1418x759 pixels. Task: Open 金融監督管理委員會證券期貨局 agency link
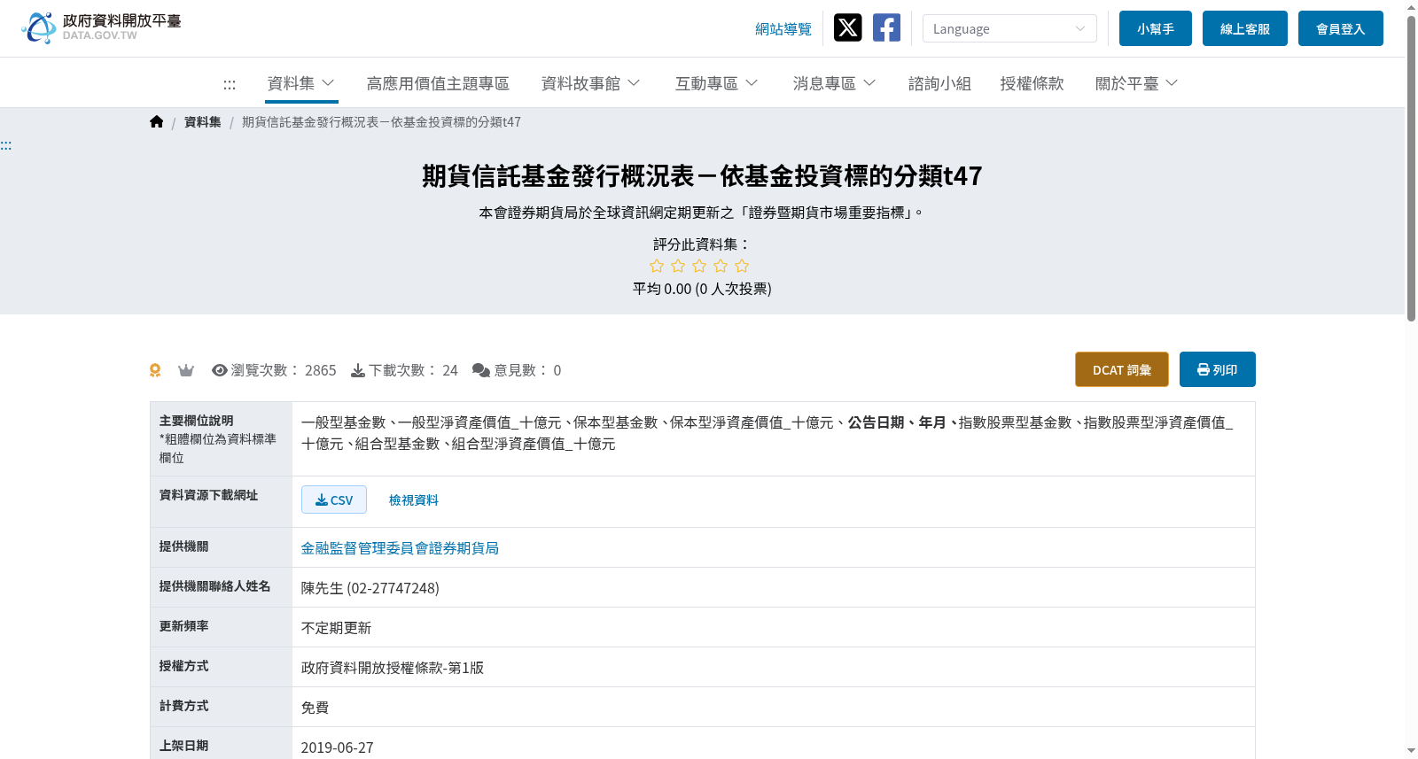(400, 548)
